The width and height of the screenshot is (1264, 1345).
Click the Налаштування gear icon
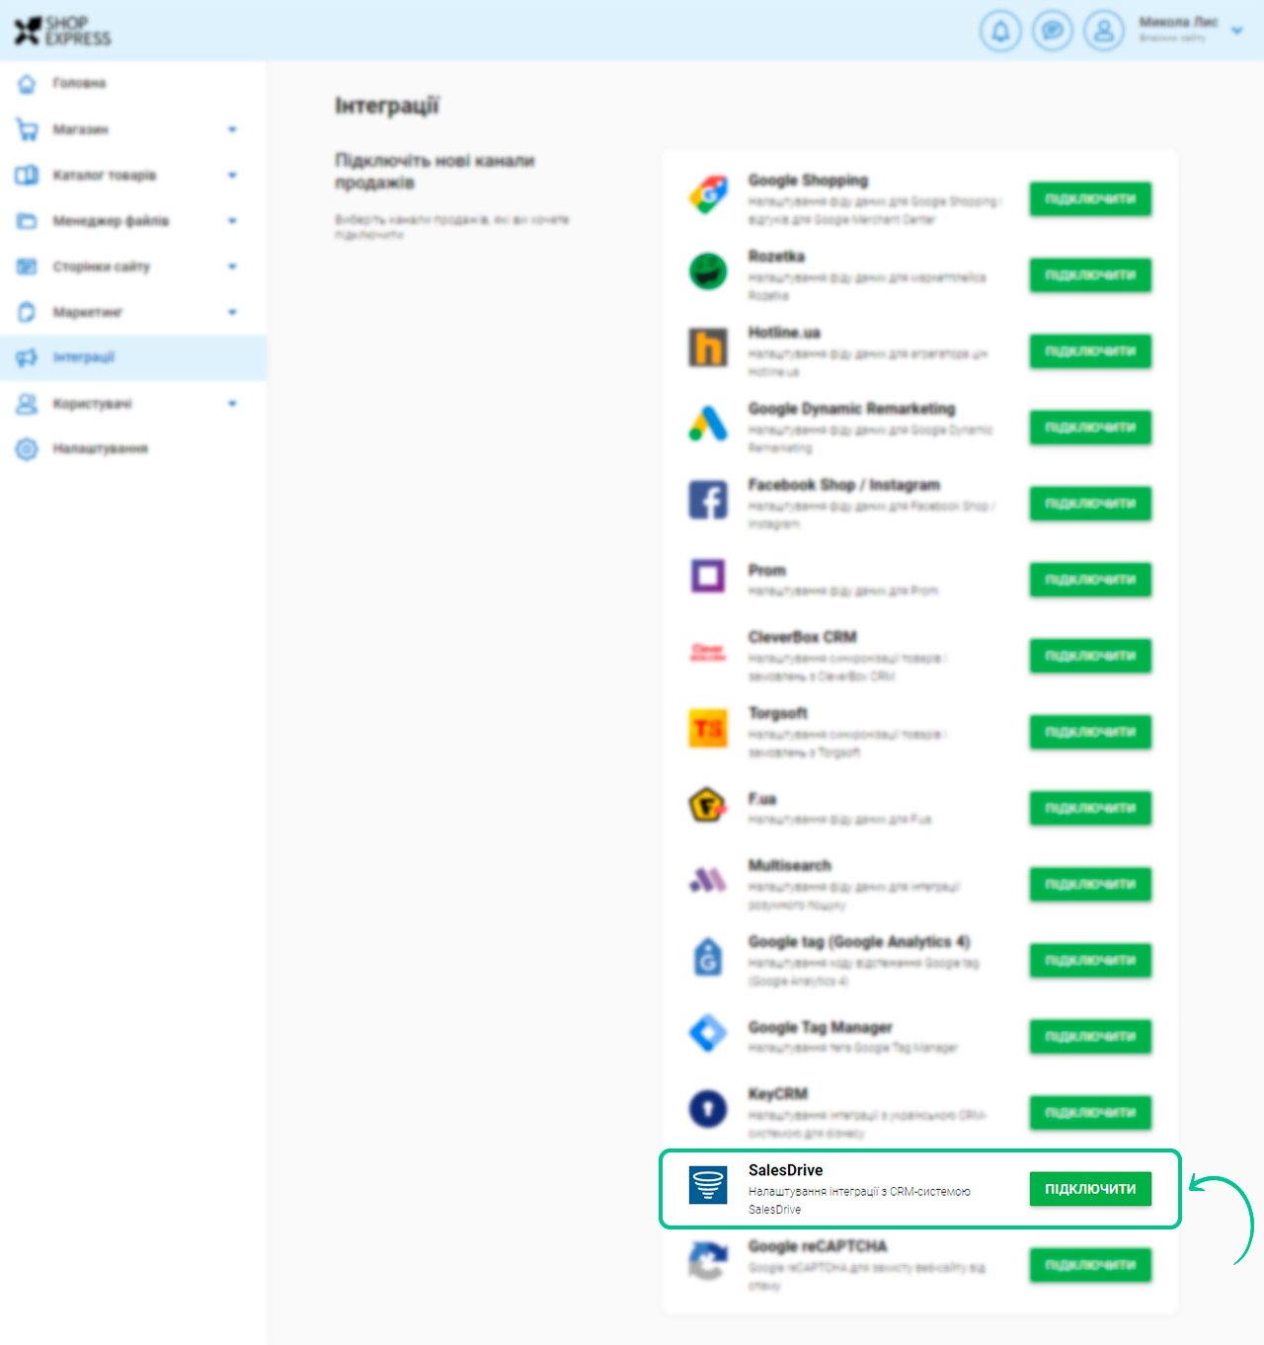27,449
